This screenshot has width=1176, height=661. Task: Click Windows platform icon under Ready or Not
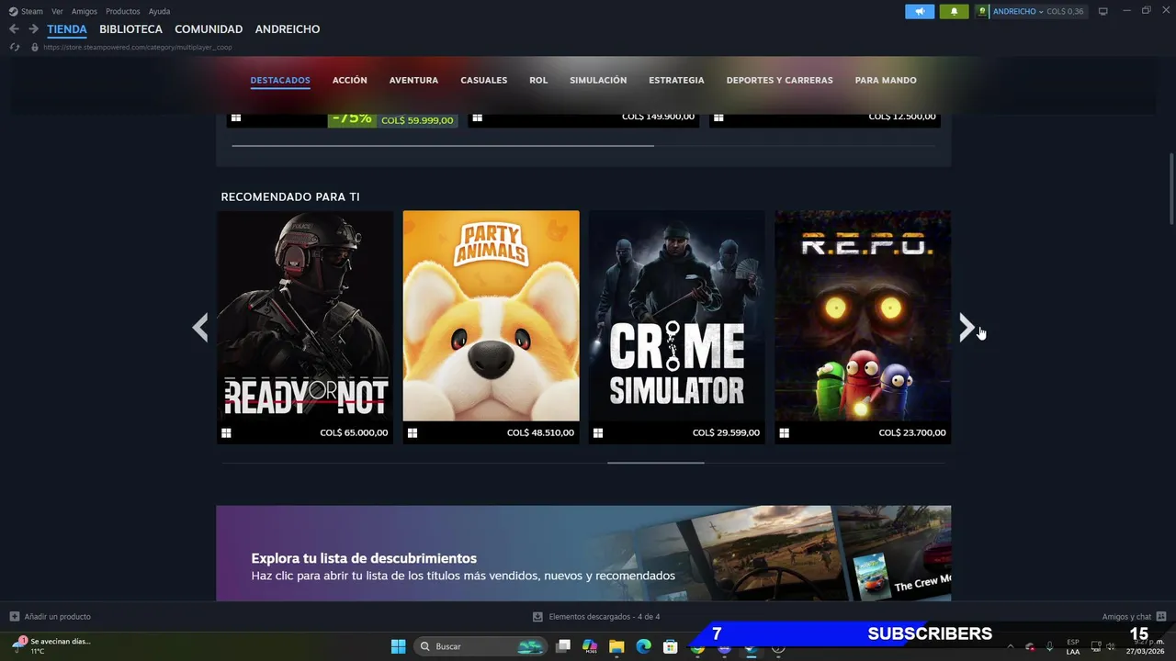pos(226,433)
